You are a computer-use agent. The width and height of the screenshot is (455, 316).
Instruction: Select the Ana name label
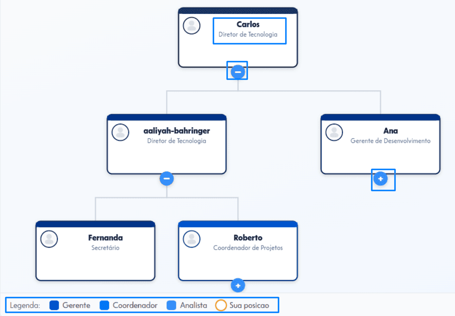391,131
